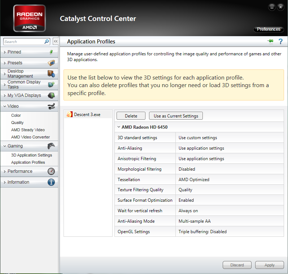This screenshot has width=288, height=274.
Task: Click the Anti-Aliasing row label
Action: pos(130,148)
